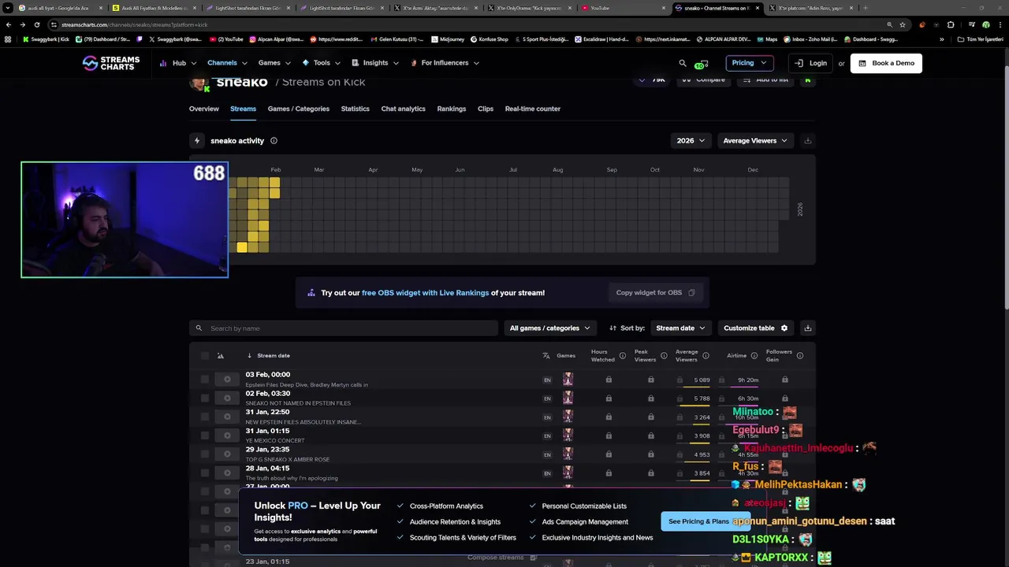Click the Airtime info icon
The width and height of the screenshot is (1009, 567).
click(x=755, y=356)
